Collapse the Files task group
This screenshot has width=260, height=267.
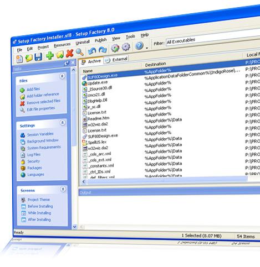pyautogui.click(x=62, y=76)
